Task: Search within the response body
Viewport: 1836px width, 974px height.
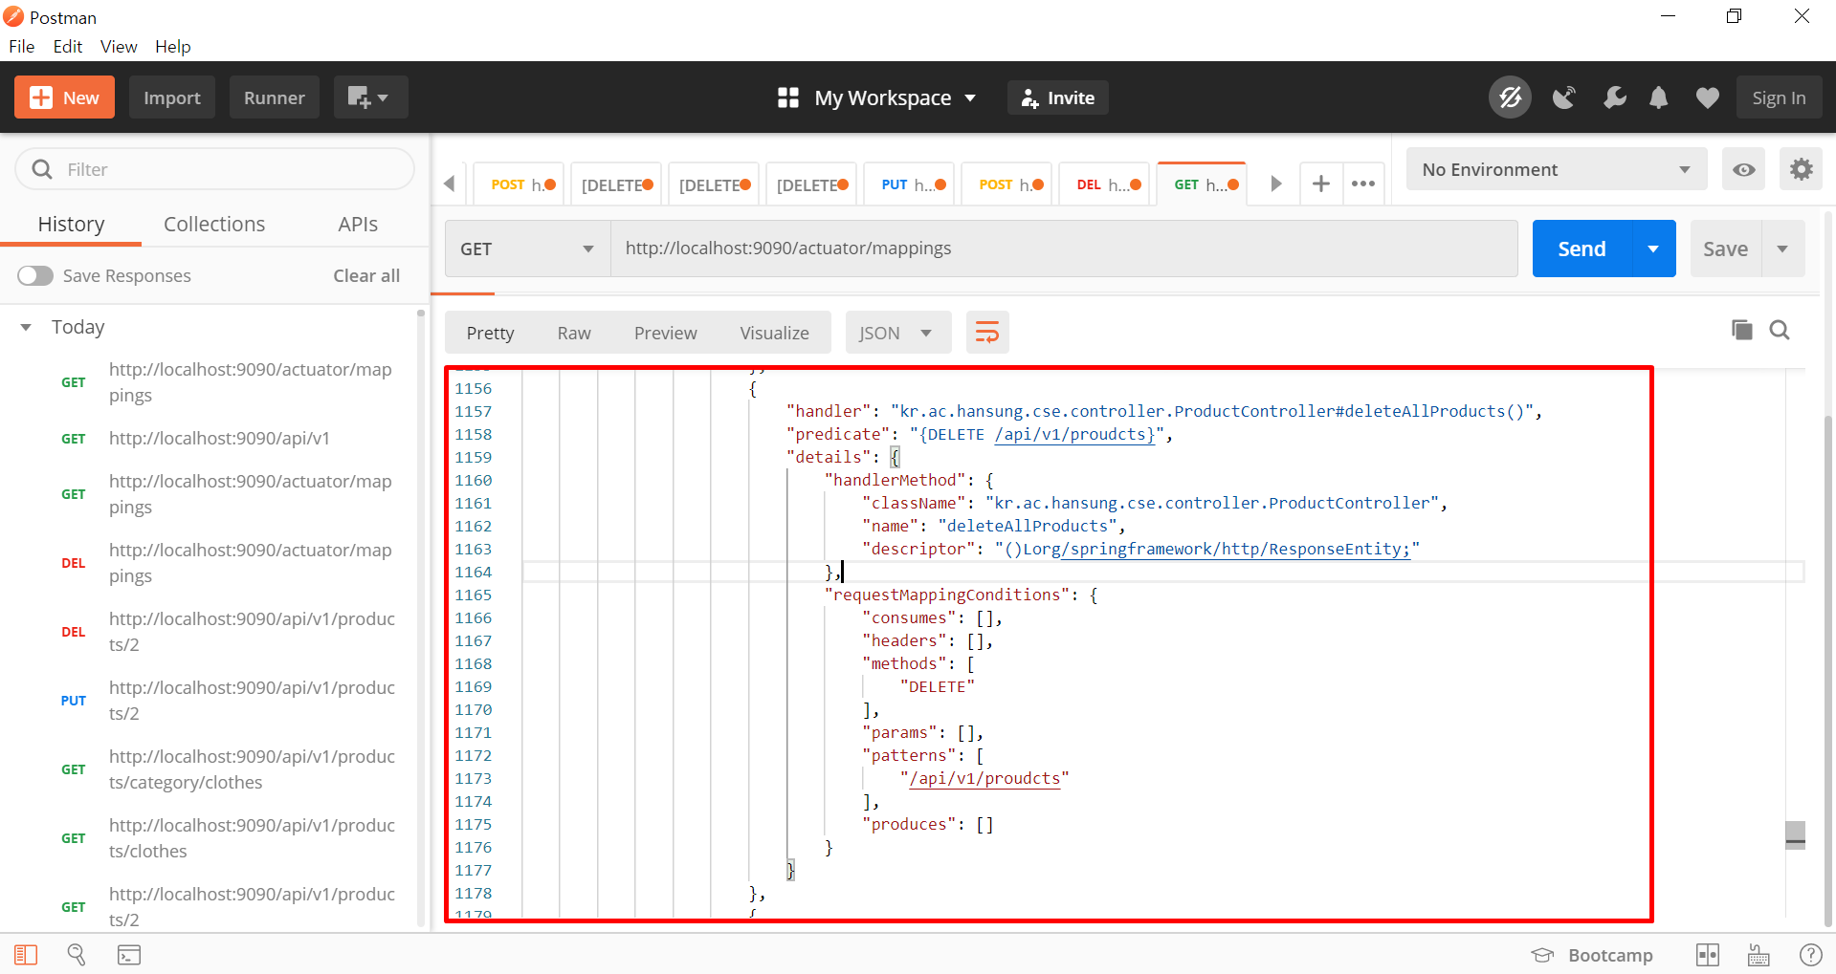Action: point(1780,330)
